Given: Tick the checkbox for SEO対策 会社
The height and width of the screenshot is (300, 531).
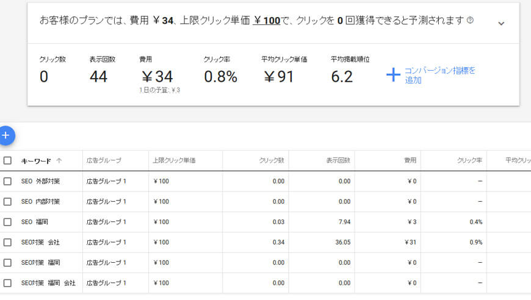Looking at the screenshot, I should coord(7,242).
